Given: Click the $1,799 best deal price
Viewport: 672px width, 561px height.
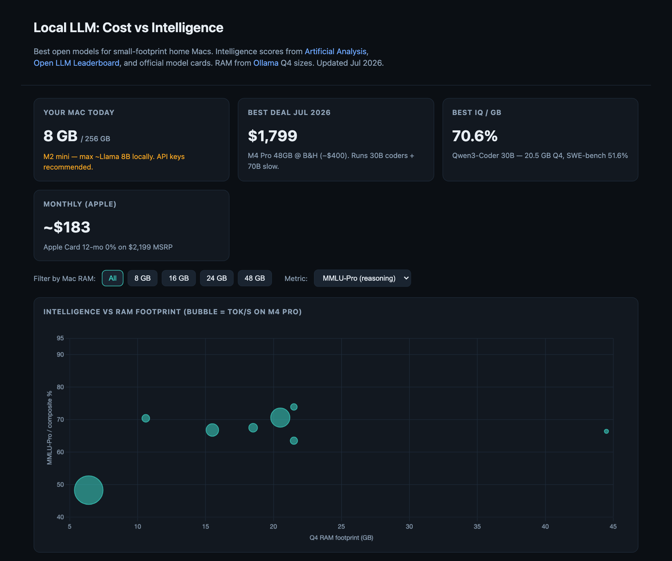Looking at the screenshot, I should [x=272, y=136].
